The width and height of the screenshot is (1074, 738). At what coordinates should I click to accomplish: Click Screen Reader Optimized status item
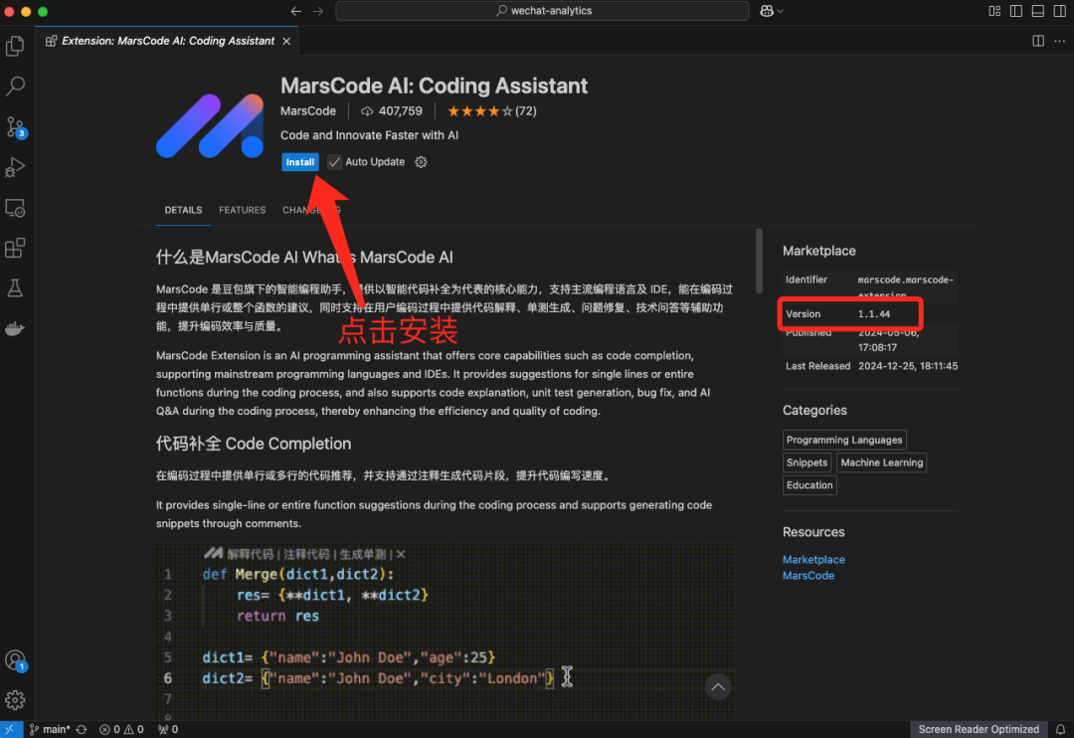click(979, 729)
